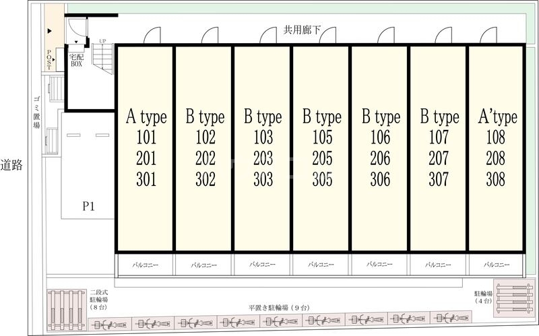Viewport: 539px width, 336px height.
Task: Click the staircase symbol marked UP
Action: [104, 57]
